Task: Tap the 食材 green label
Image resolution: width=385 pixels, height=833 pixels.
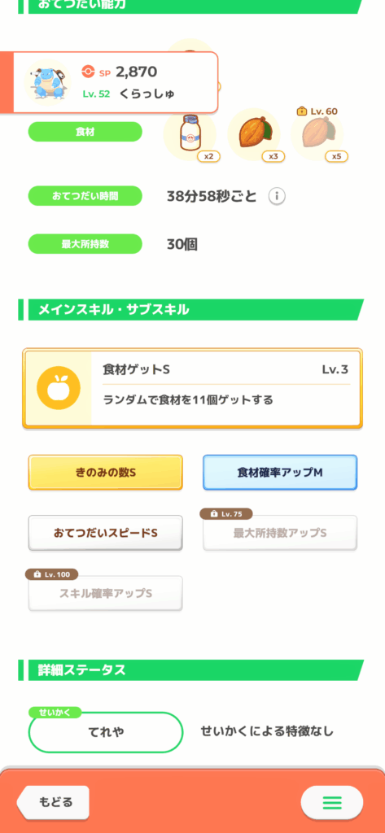Action: pyautogui.click(x=85, y=132)
